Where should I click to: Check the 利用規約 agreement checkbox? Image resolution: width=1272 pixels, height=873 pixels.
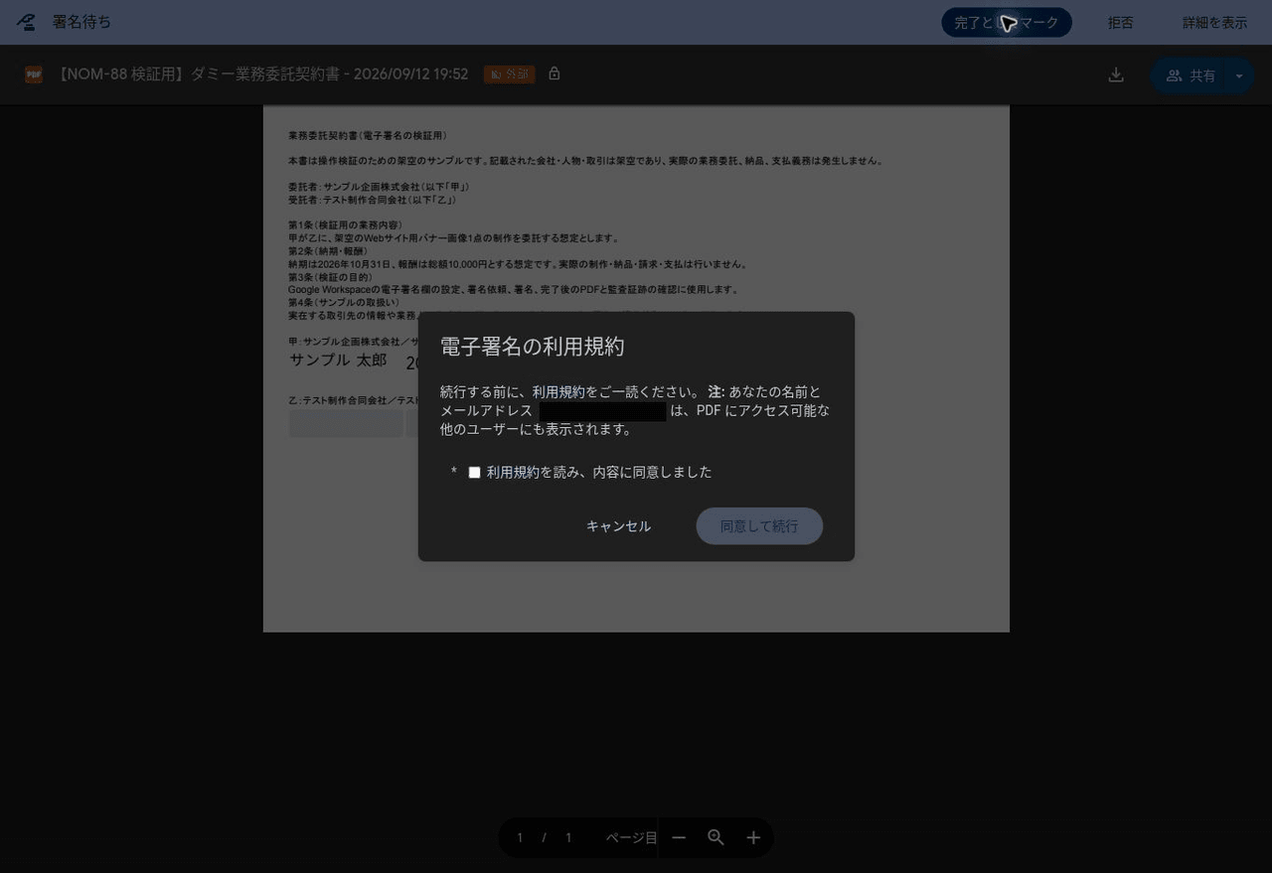[474, 472]
